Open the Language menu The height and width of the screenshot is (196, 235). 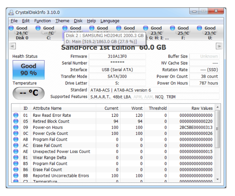click(110, 21)
